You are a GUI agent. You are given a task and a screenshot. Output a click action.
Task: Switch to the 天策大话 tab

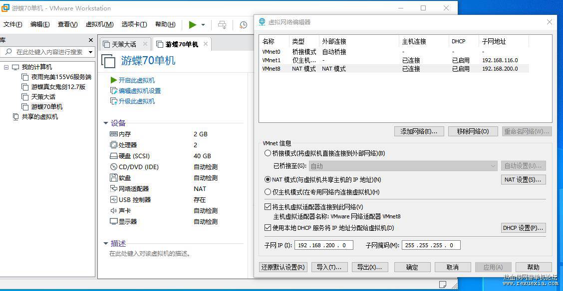tap(124, 44)
